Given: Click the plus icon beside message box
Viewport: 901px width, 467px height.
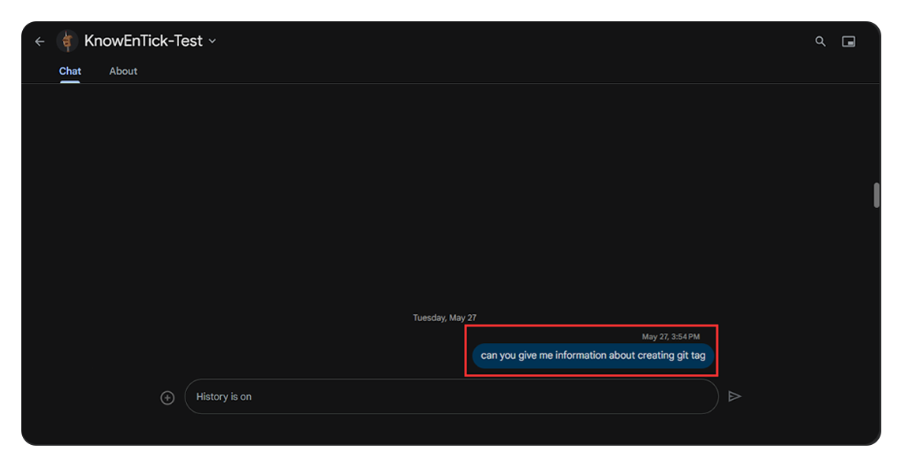Looking at the screenshot, I should tap(167, 398).
